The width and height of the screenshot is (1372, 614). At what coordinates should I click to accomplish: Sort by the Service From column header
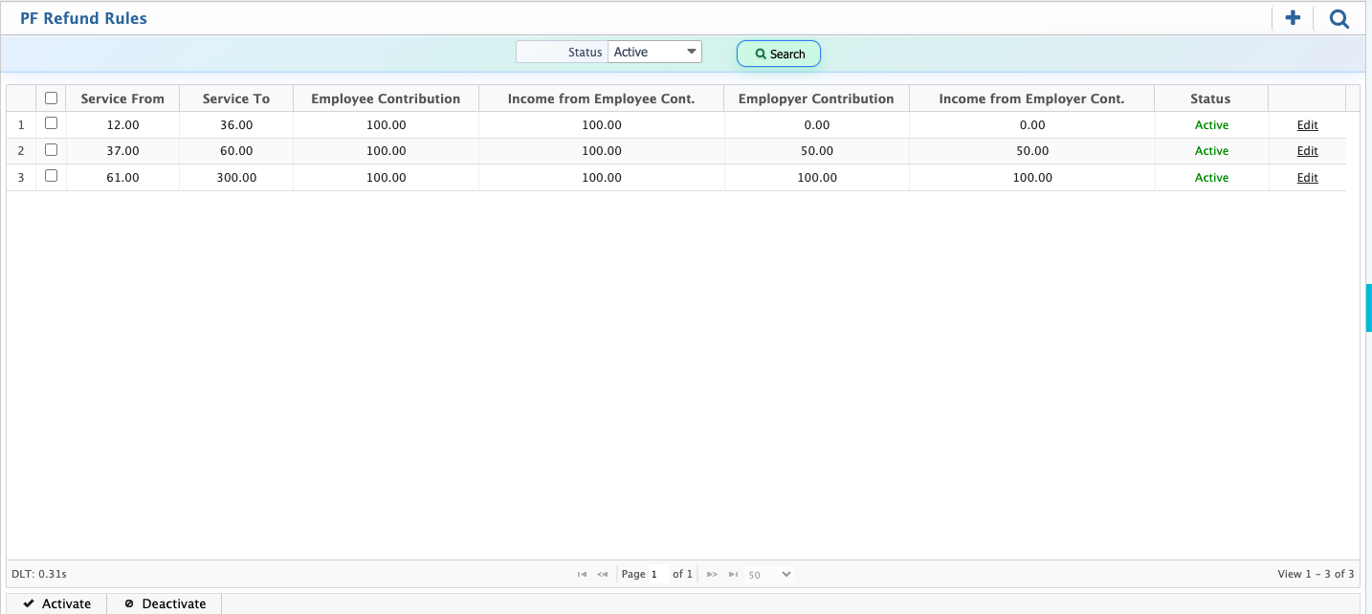(x=122, y=99)
